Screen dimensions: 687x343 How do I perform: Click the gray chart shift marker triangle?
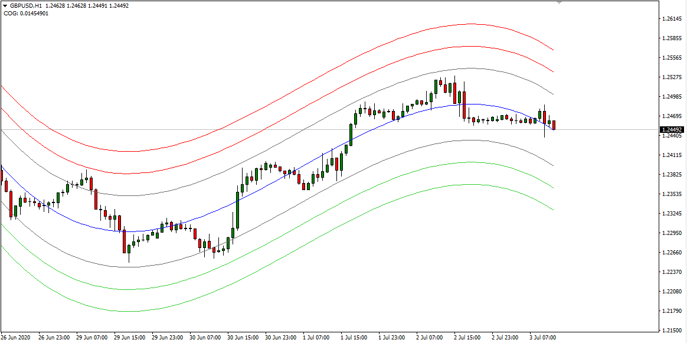click(x=560, y=3)
